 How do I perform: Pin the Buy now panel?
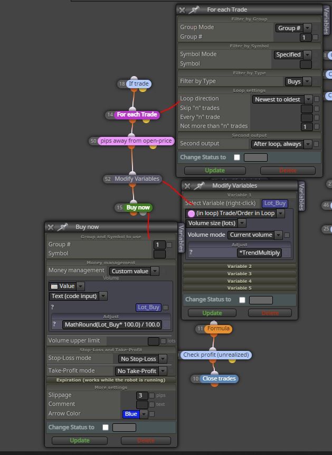click(x=62, y=227)
